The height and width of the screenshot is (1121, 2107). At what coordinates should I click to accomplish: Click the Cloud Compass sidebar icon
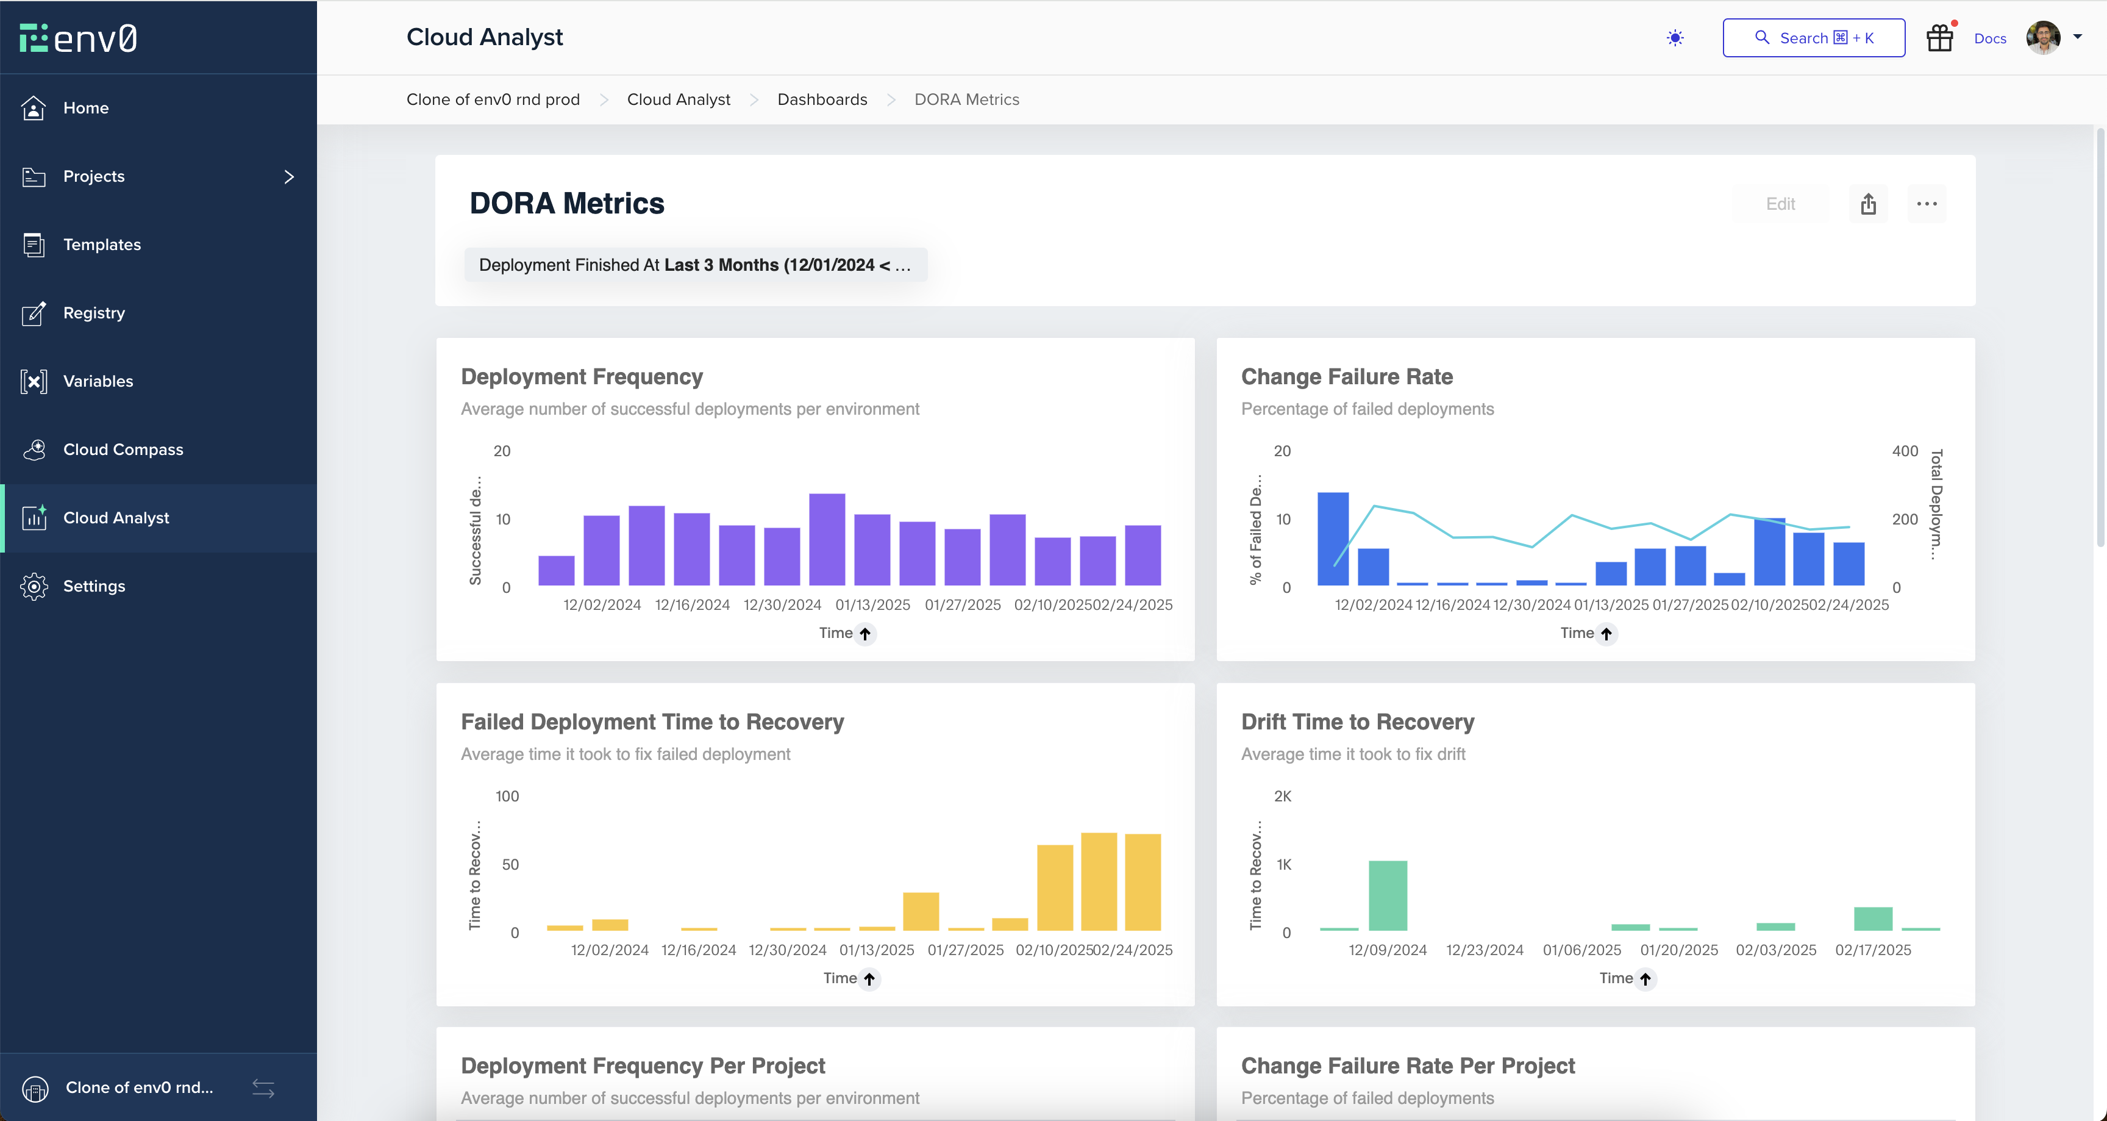(x=34, y=449)
